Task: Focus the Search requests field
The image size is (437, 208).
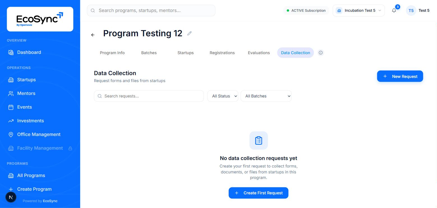Action: point(149,96)
